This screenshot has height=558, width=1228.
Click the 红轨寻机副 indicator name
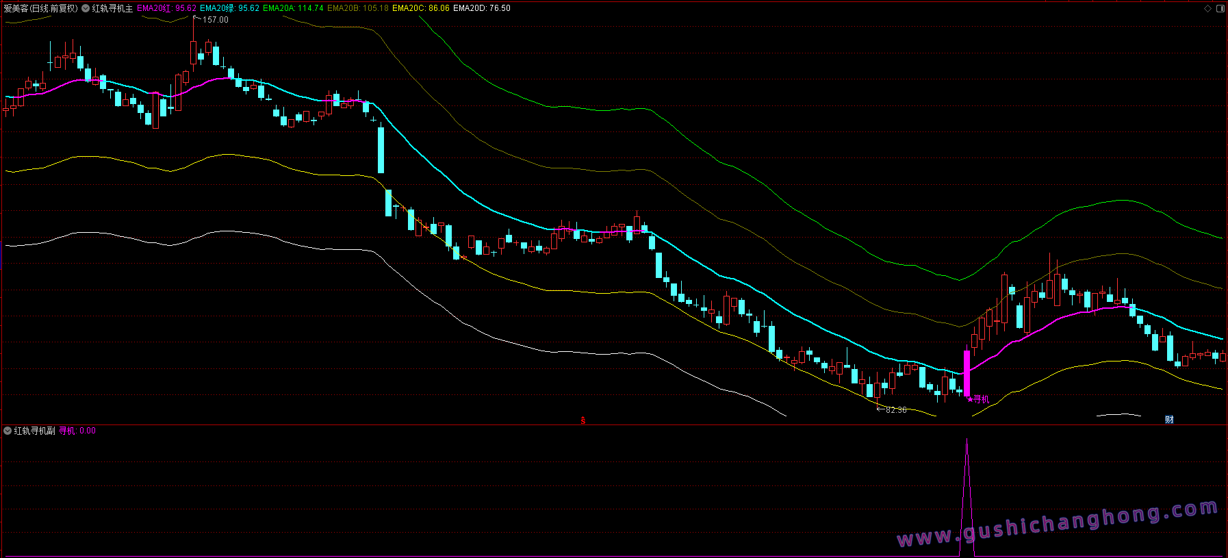tap(34, 431)
